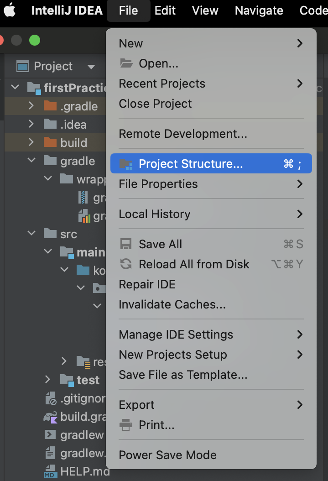Open the Project view dropdown arrow
328x481 pixels.
(91, 67)
